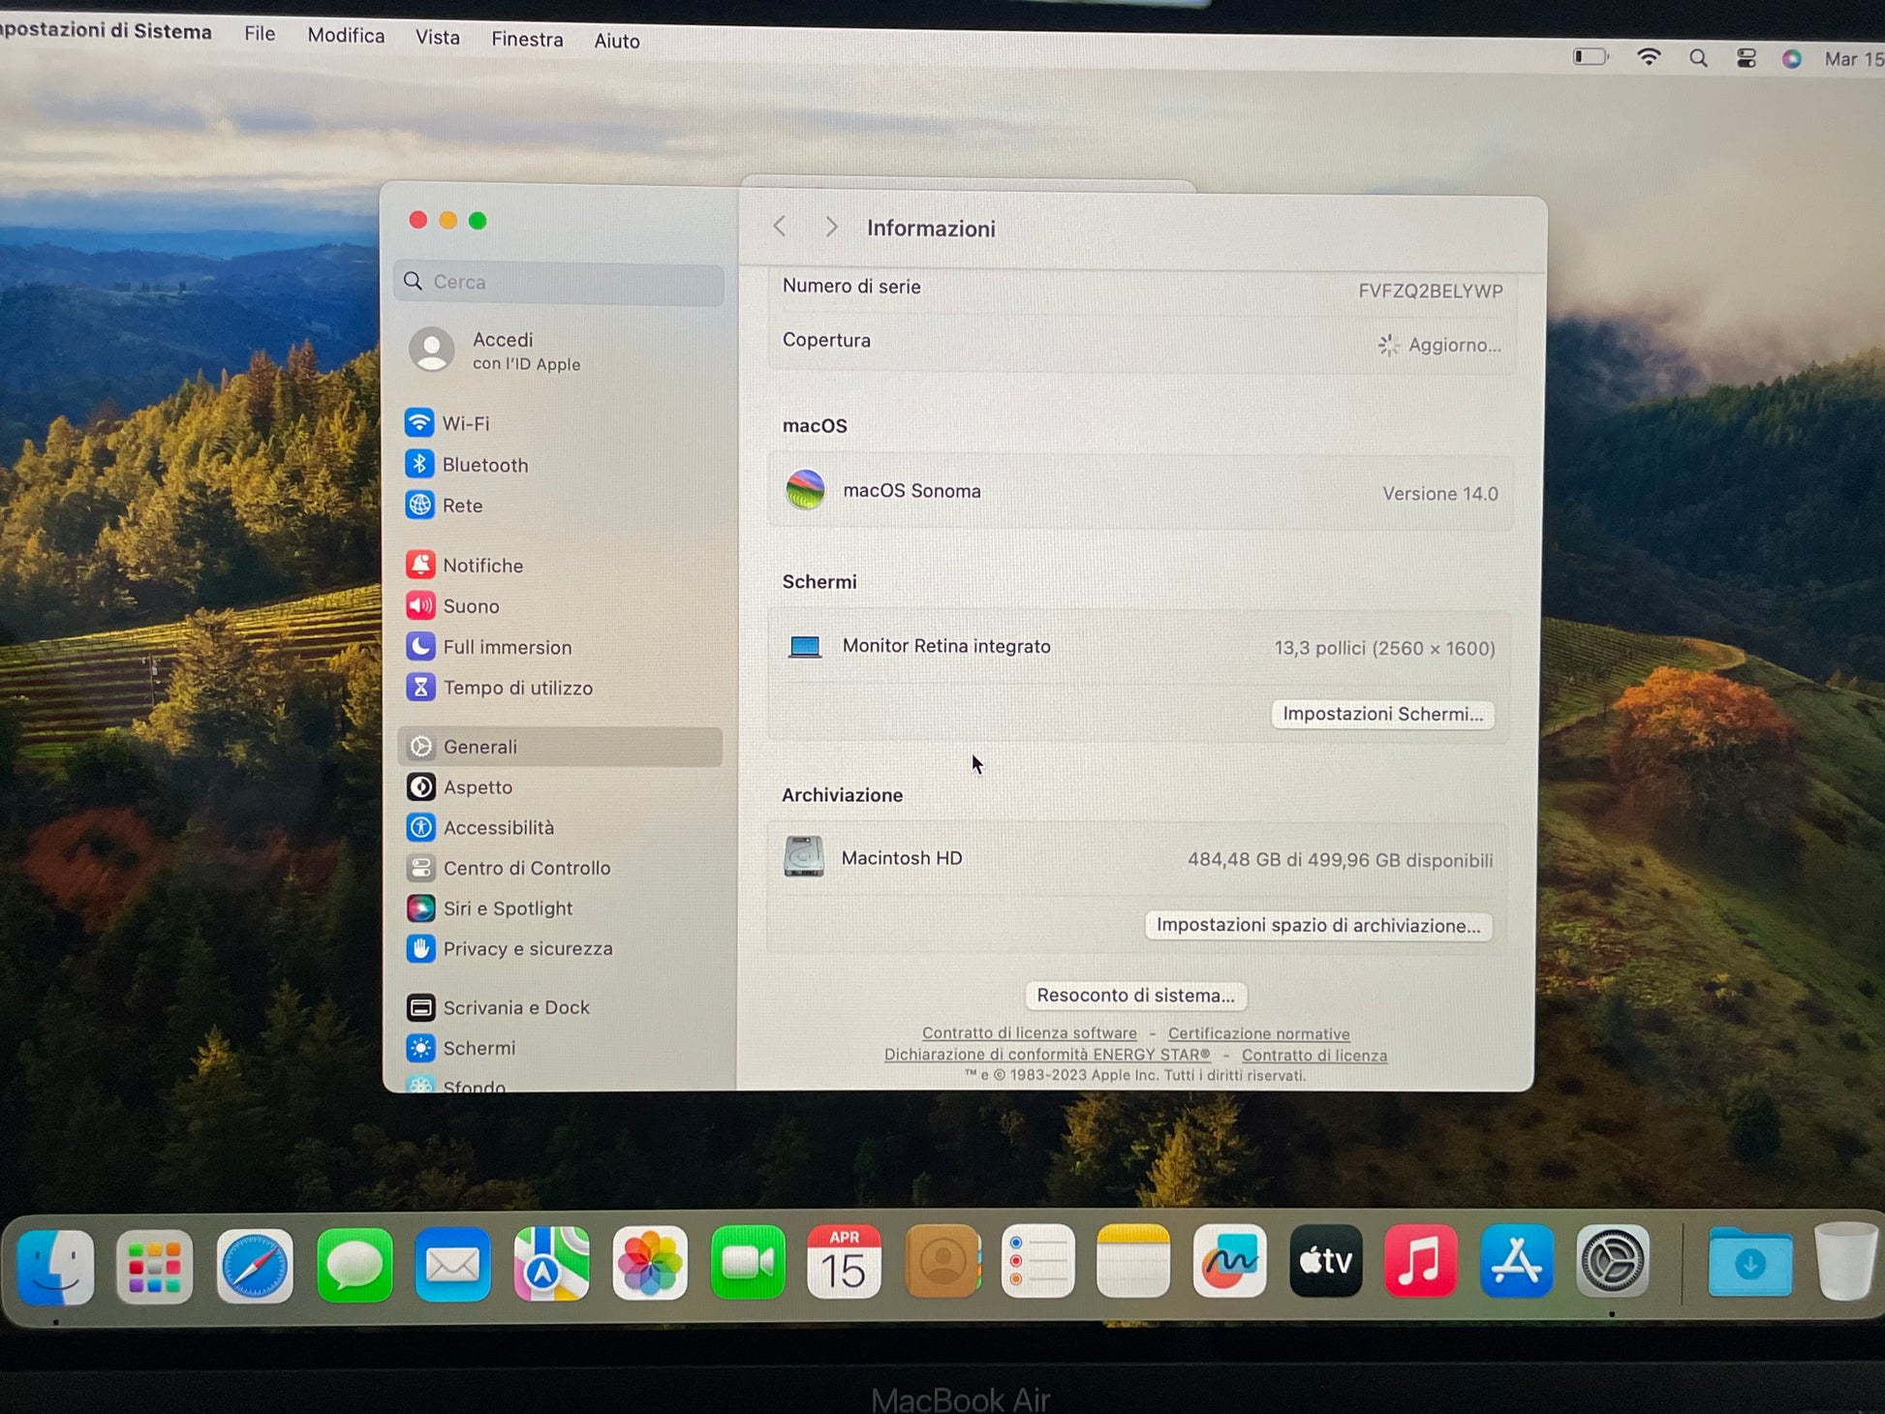Open App Store from the Dock
The width and height of the screenshot is (1885, 1414).
click(x=1517, y=1261)
